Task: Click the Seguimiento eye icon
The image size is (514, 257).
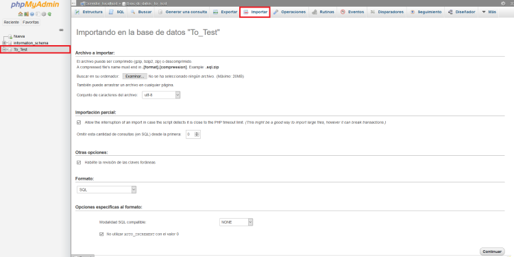Action: click(413, 12)
